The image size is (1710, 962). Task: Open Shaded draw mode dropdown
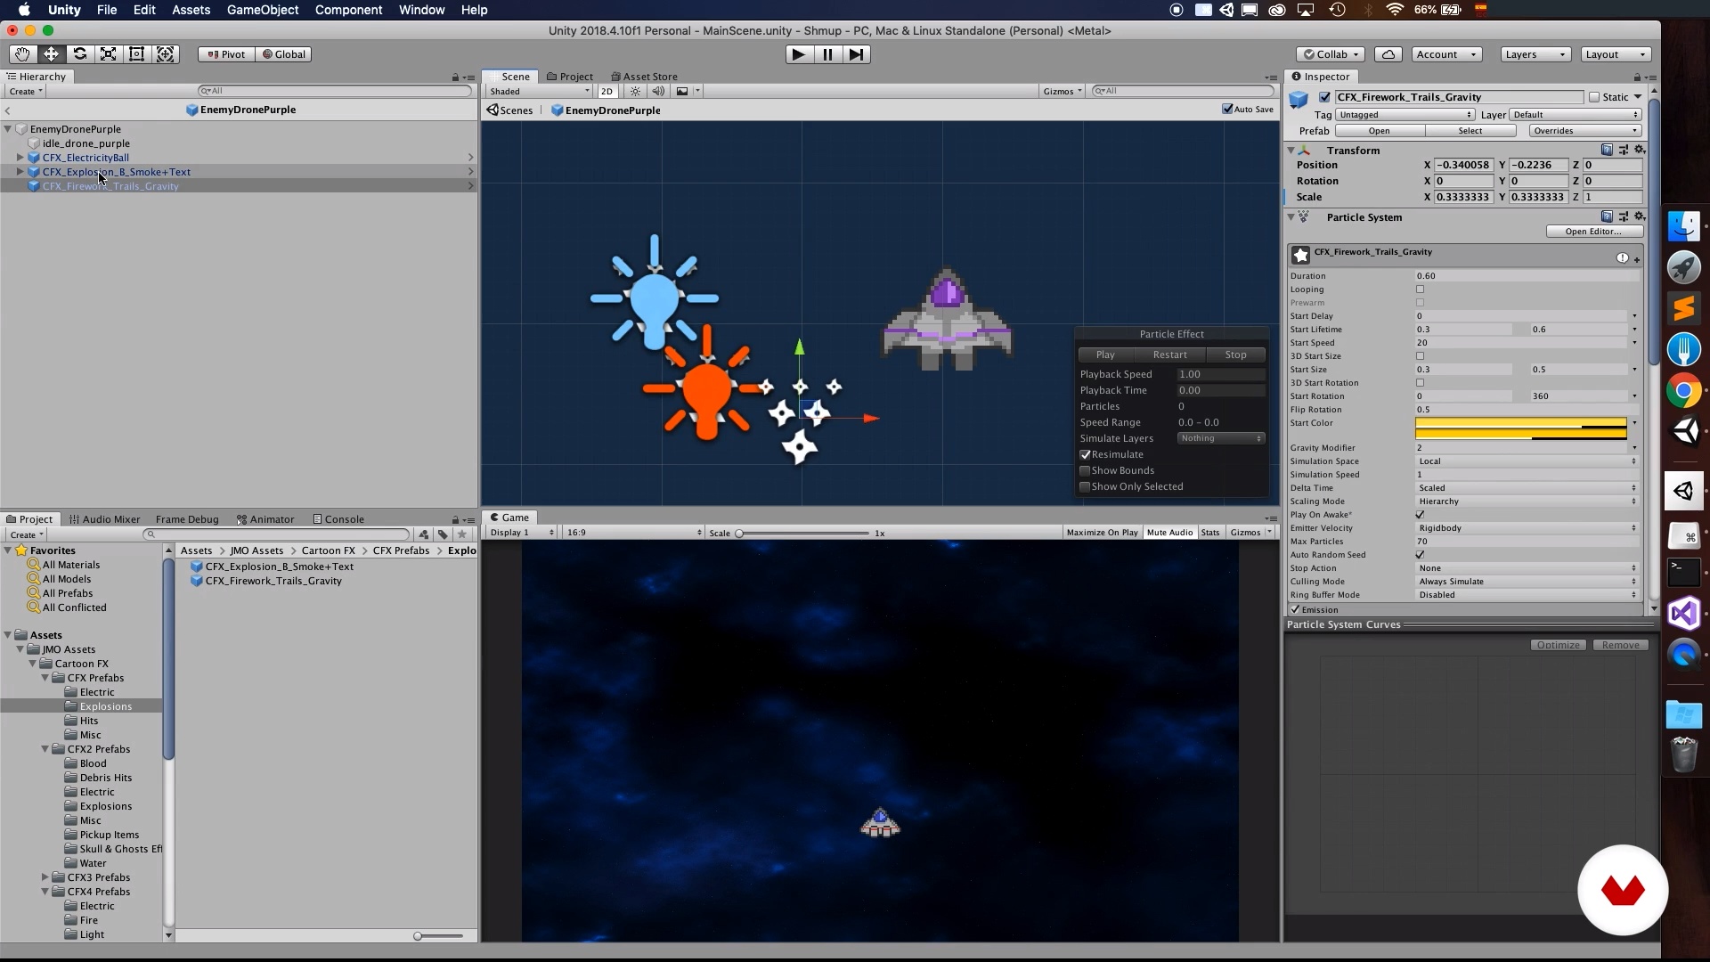[539, 91]
